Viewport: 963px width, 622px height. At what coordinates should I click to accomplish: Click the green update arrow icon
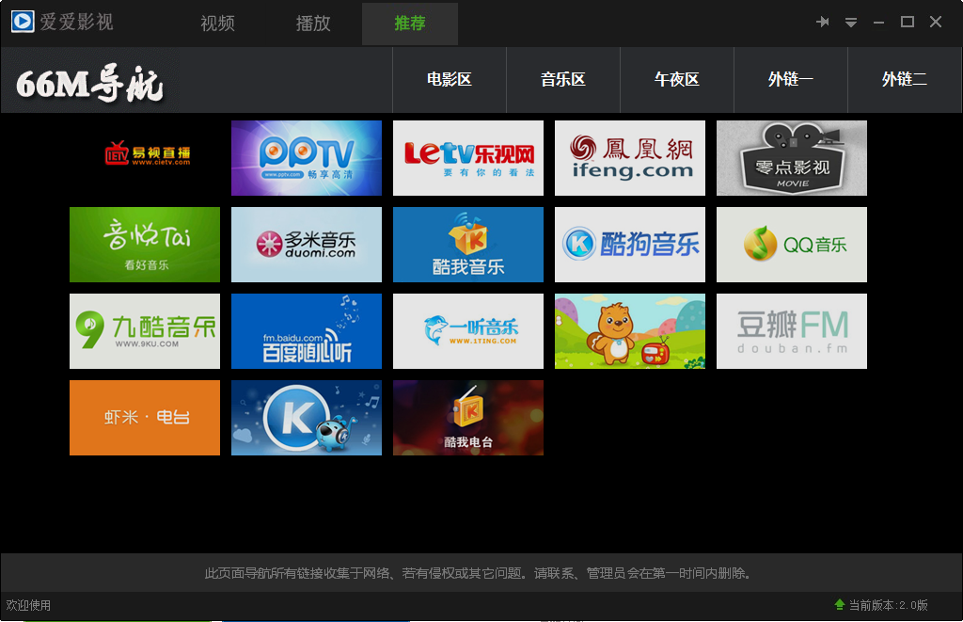click(840, 604)
